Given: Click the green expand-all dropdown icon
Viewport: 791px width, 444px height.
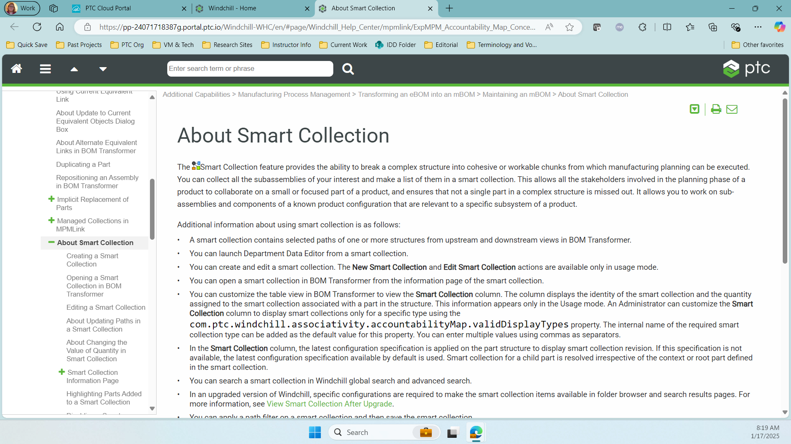Looking at the screenshot, I should point(695,109).
